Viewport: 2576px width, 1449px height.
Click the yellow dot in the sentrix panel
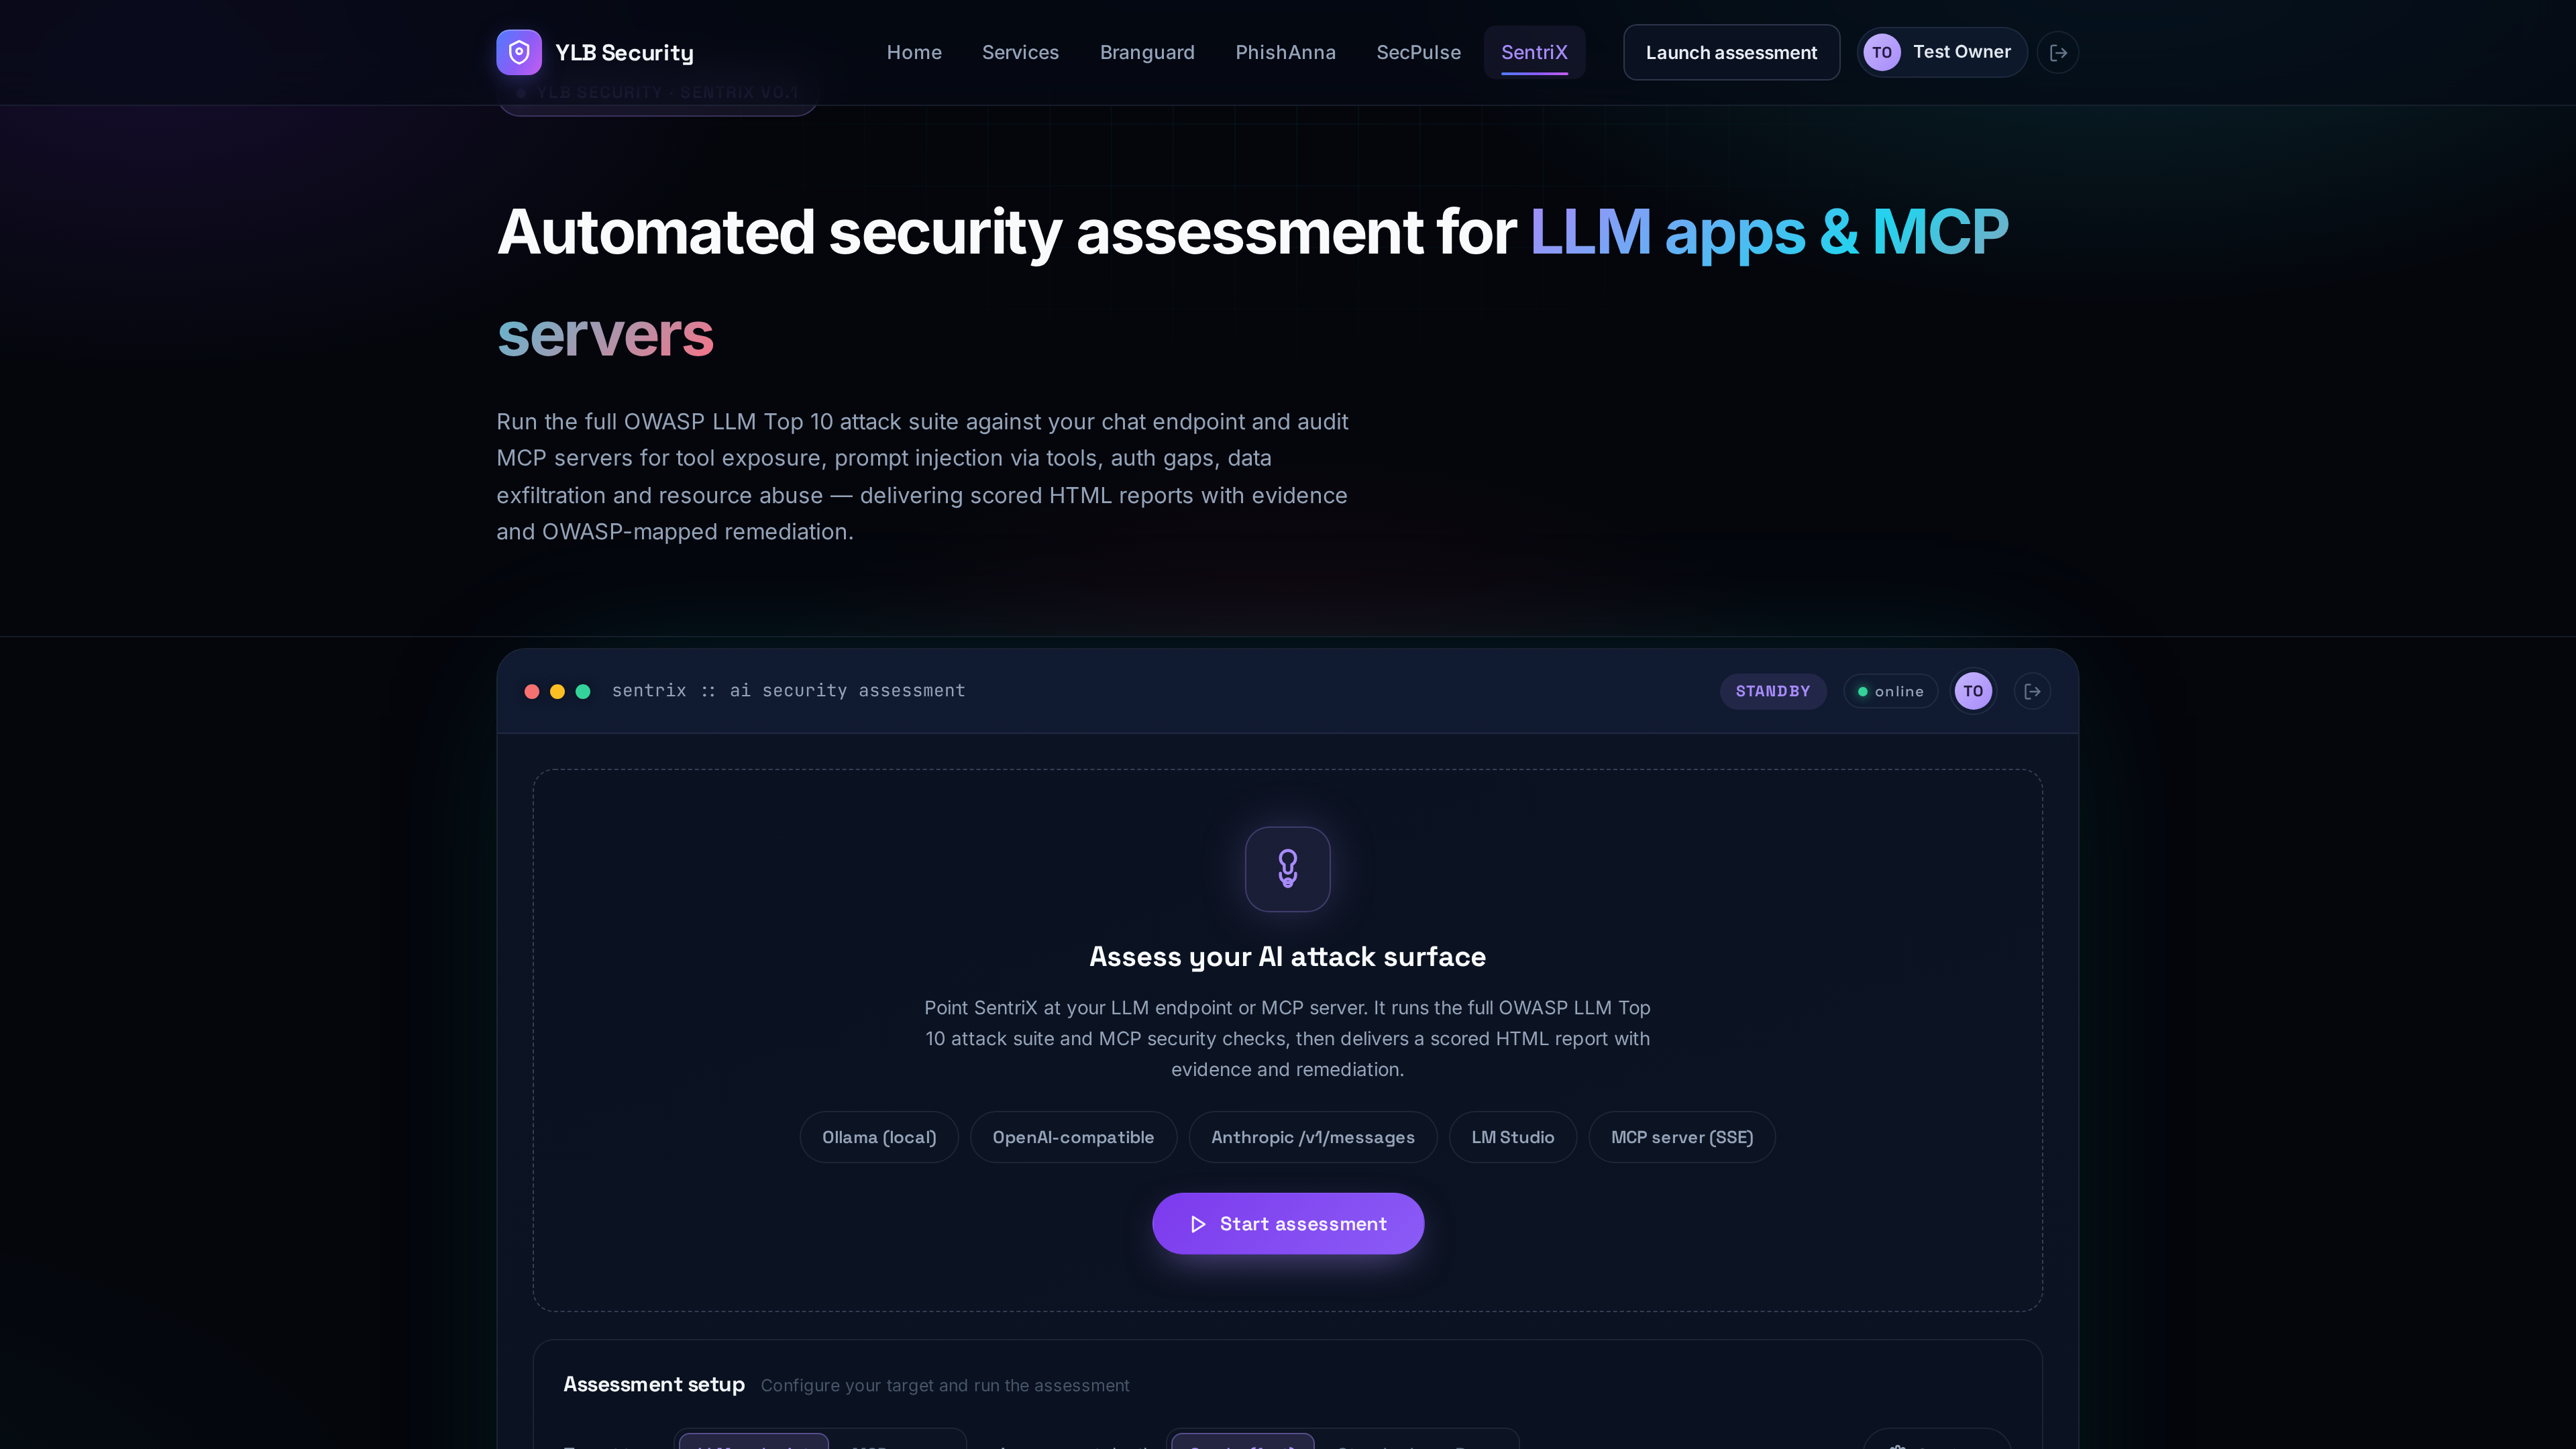557,691
